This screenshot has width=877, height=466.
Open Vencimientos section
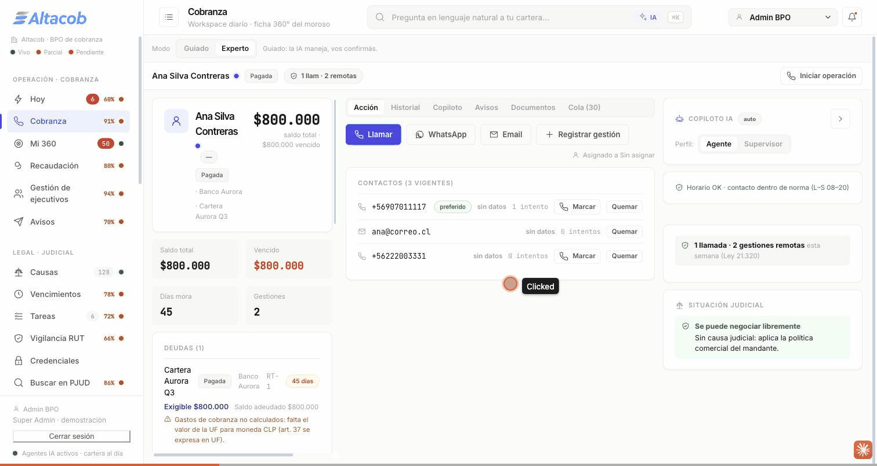(x=68, y=294)
